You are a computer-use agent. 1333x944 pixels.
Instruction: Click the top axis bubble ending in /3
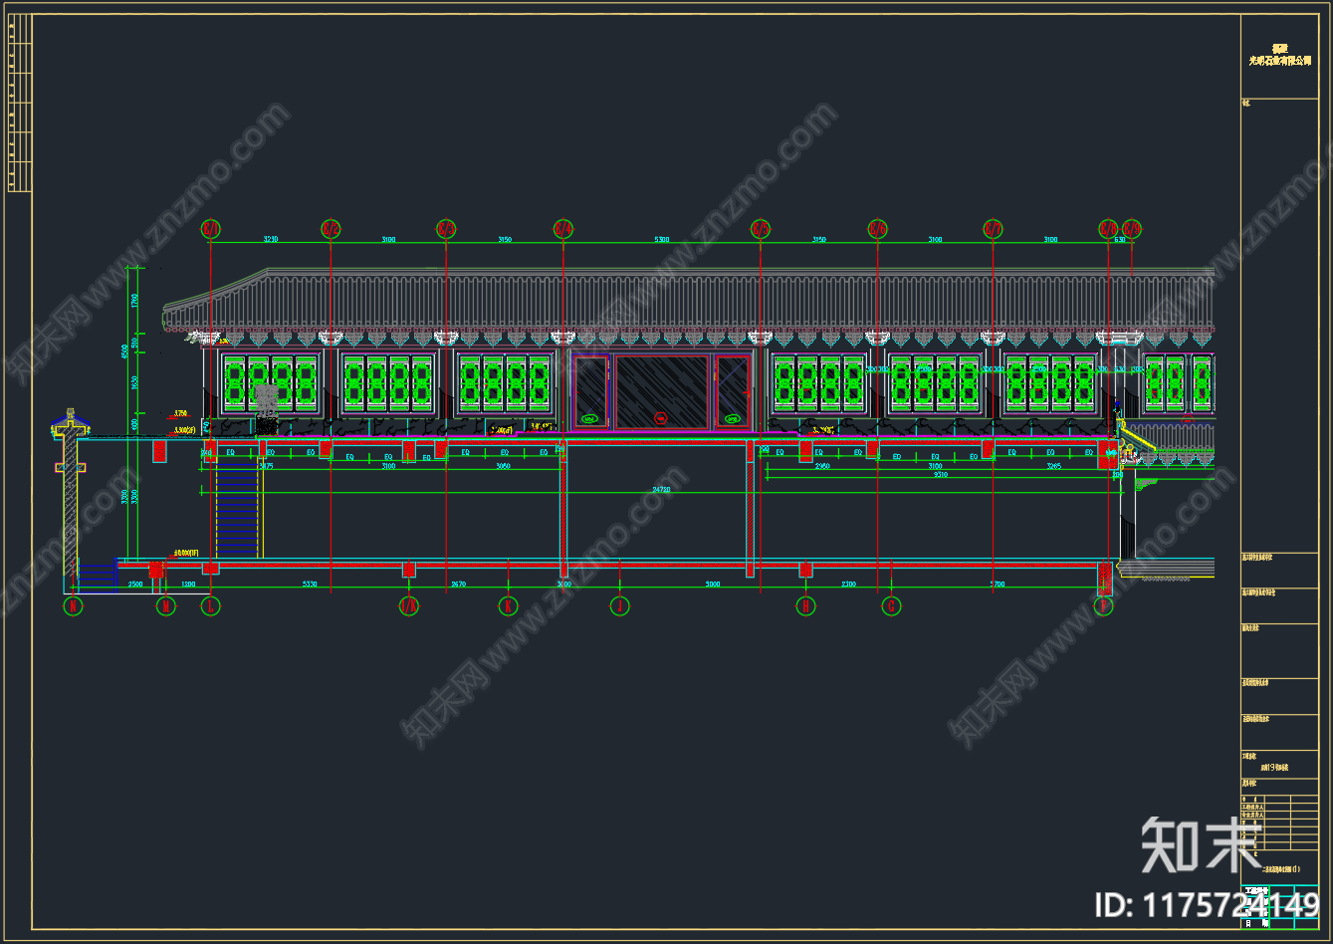(x=446, y=229)
